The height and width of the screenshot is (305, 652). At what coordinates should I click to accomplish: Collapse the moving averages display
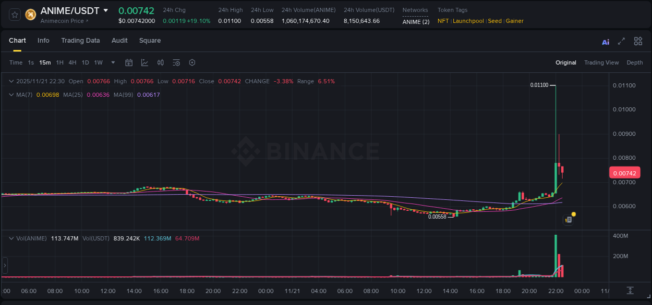(x=10, y=95)
